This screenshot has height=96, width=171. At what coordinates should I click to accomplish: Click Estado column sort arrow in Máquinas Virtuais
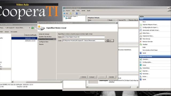click(114, 20)
